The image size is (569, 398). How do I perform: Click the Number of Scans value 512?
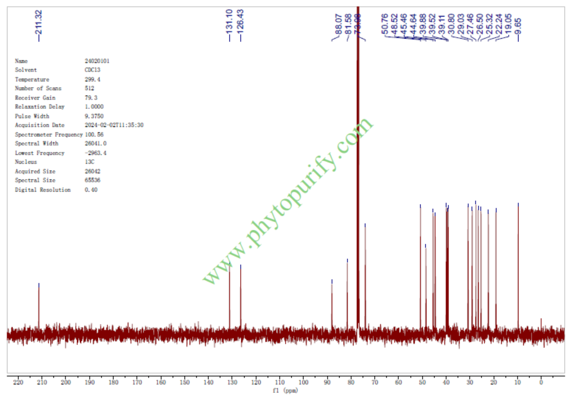pos(90,89)
